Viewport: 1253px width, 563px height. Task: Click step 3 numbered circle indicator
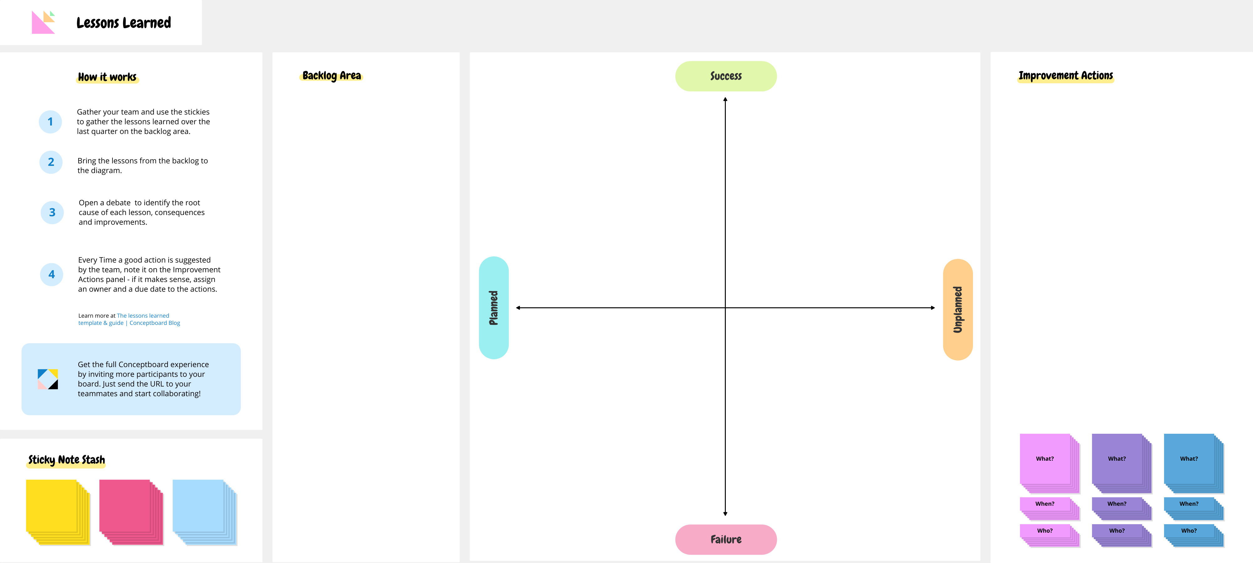(x=50, y=212)
